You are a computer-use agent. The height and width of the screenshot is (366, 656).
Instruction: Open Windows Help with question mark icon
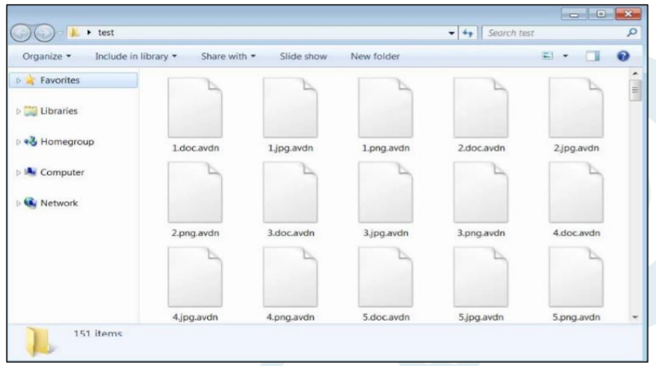click(x=623, y=56)
